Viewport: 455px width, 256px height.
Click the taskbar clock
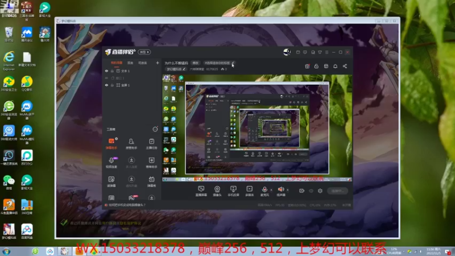click(x=433, y=251)
